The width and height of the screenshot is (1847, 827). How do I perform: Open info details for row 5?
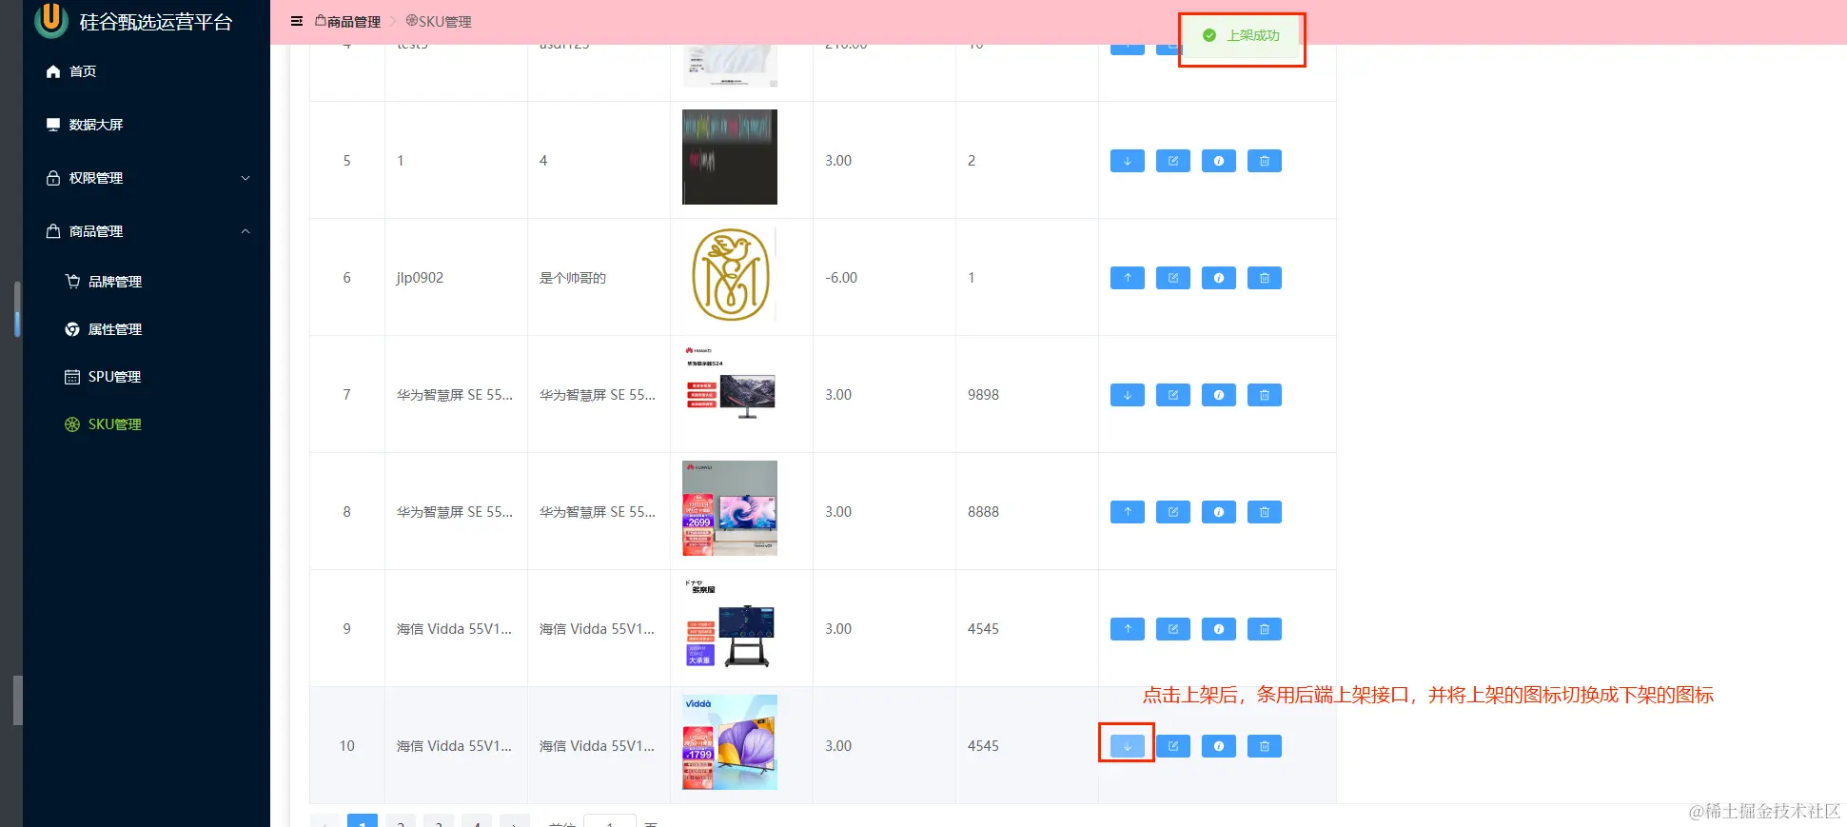[1218, 161]
